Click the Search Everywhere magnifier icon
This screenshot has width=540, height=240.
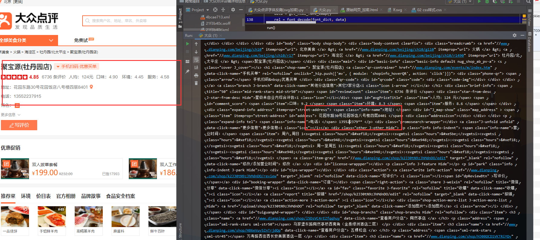pyautogui.click(x=528, y=2)
